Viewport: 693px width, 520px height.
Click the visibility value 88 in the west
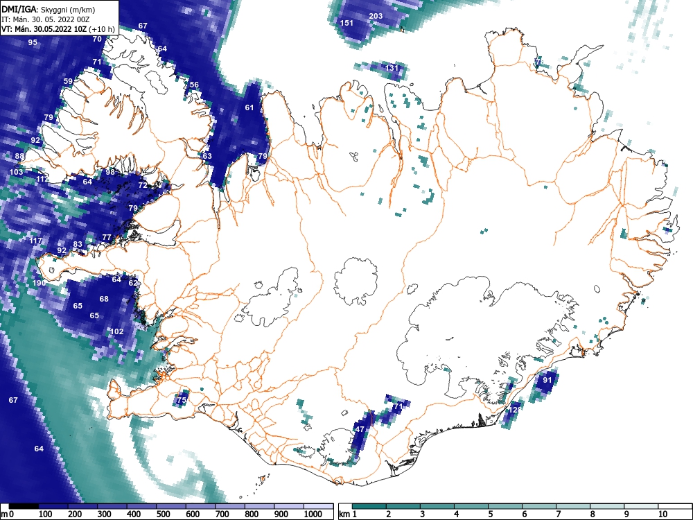(x=19, y=156)
